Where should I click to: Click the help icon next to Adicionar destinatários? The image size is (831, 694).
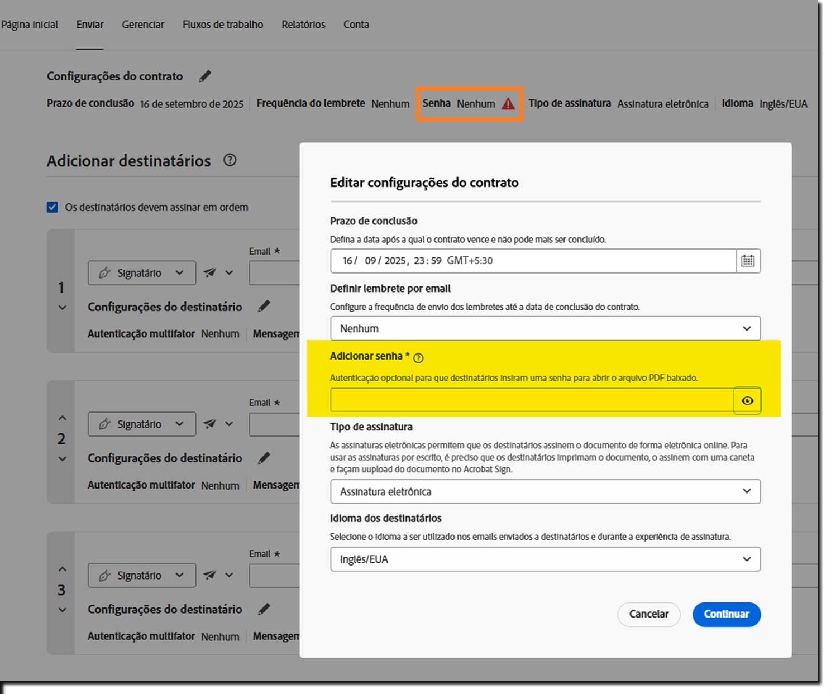(229, 160)
